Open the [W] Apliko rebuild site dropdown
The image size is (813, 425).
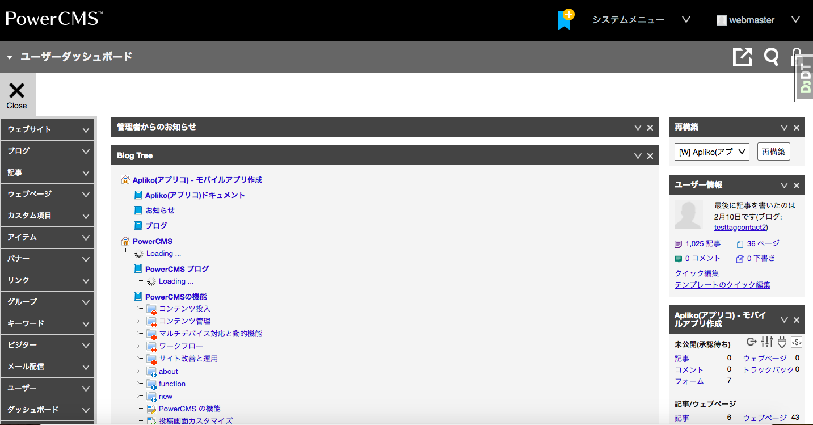point(712,152)
